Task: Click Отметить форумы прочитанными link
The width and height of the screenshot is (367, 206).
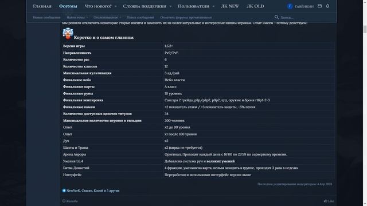Action: pyautogui.click(x=186, y=17)
